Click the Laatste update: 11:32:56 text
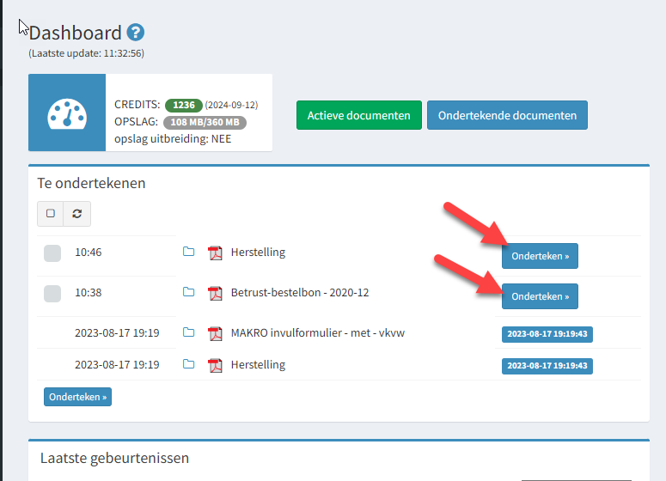This screenshot has height=481, width=666. point(86,53)
